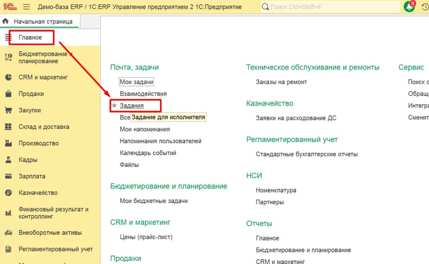Click the notification bell icon

409,7
